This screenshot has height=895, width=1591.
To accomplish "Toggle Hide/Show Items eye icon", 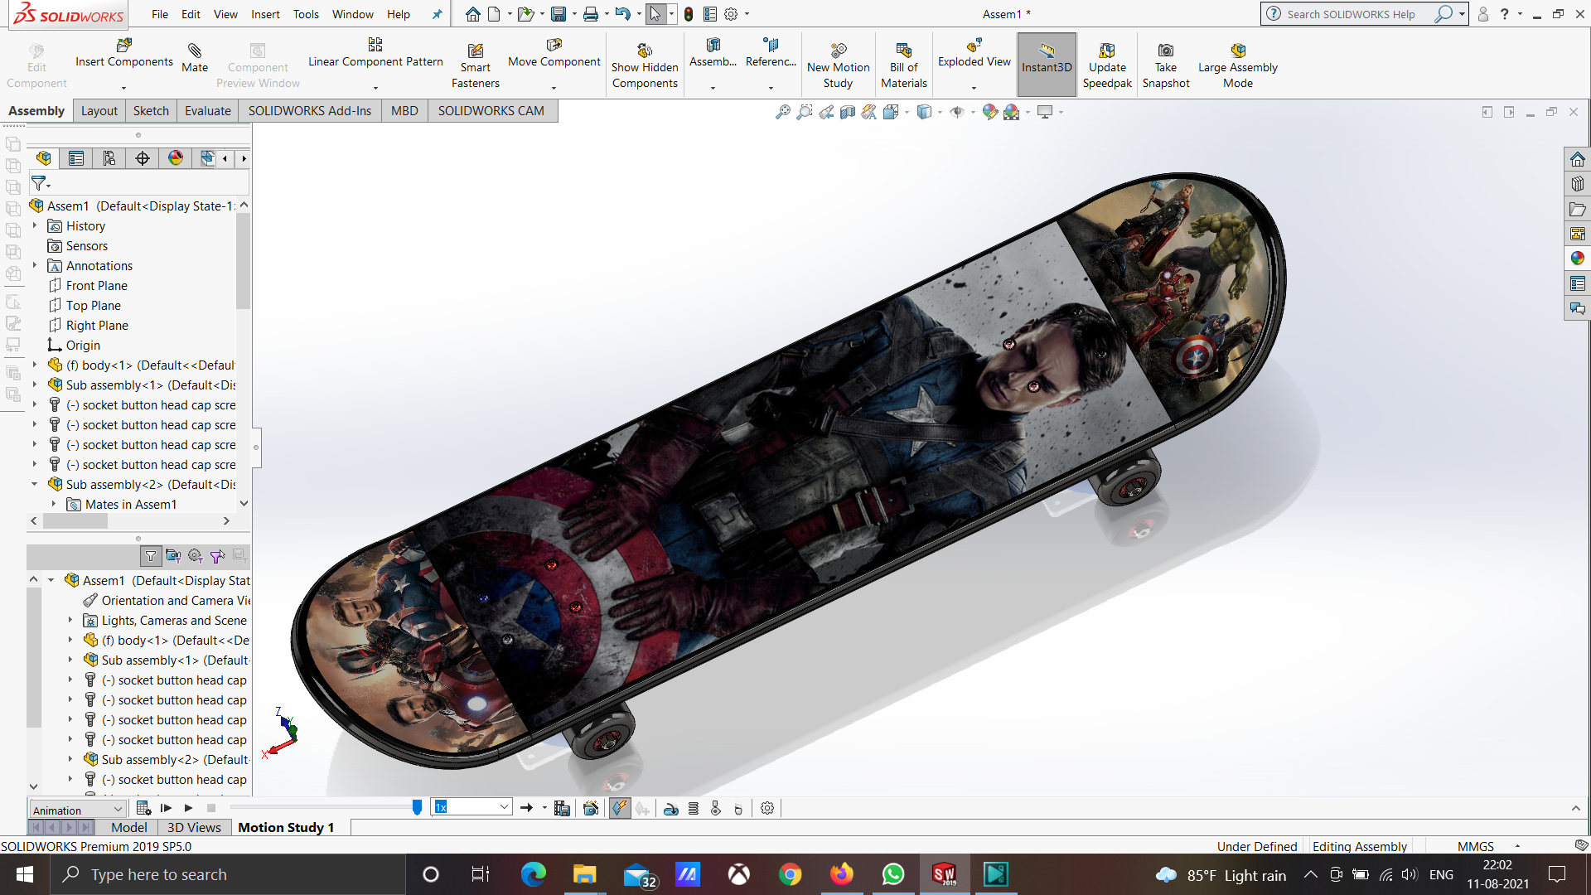I will (957, 112).
